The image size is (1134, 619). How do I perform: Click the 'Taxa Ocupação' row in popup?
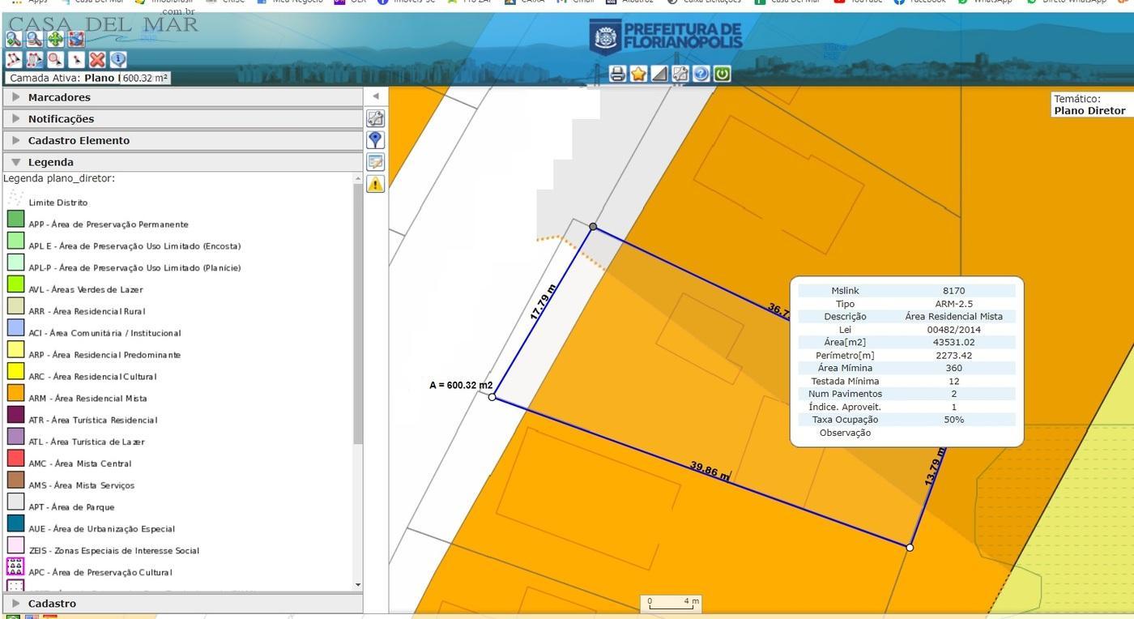coord(906,420)
